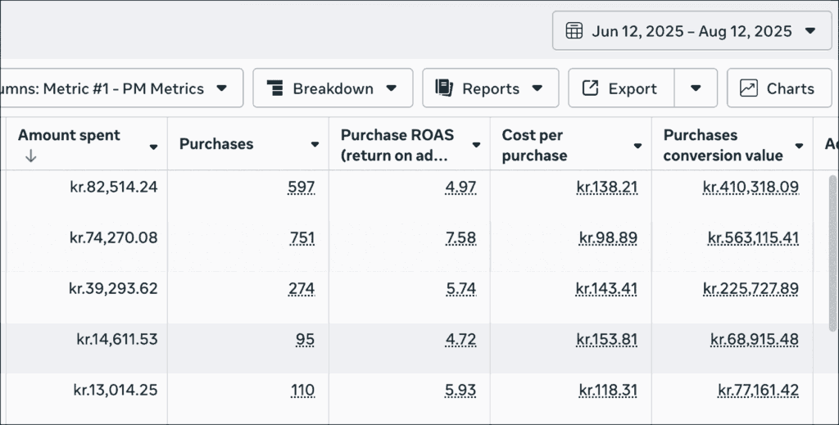Click the Export button

(x=622, y=88)
